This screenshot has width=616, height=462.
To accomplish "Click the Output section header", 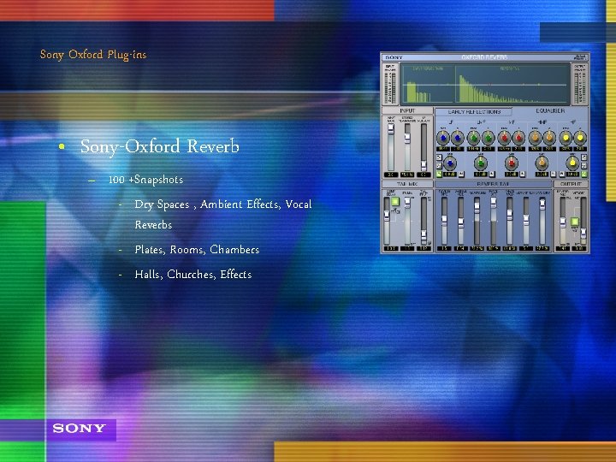I will point(571,184).
